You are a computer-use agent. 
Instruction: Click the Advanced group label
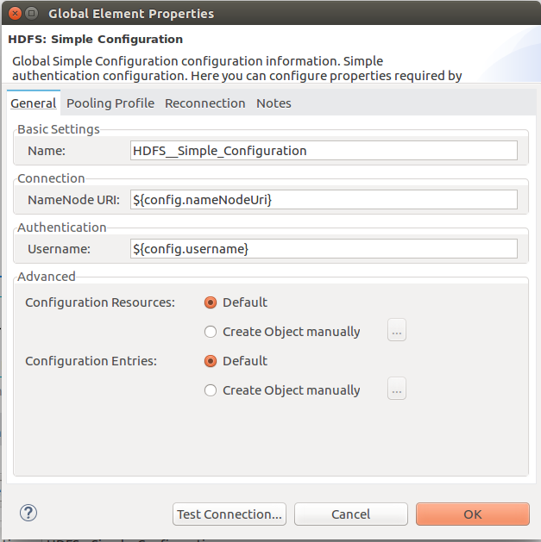46,277
